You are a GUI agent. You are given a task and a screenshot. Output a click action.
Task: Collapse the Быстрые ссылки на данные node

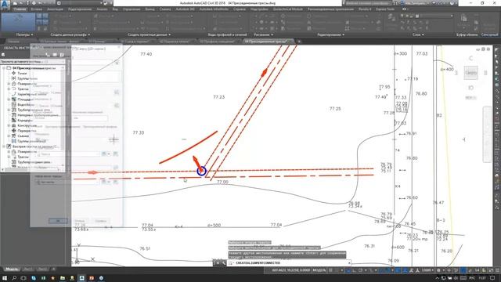click(4, 146)
